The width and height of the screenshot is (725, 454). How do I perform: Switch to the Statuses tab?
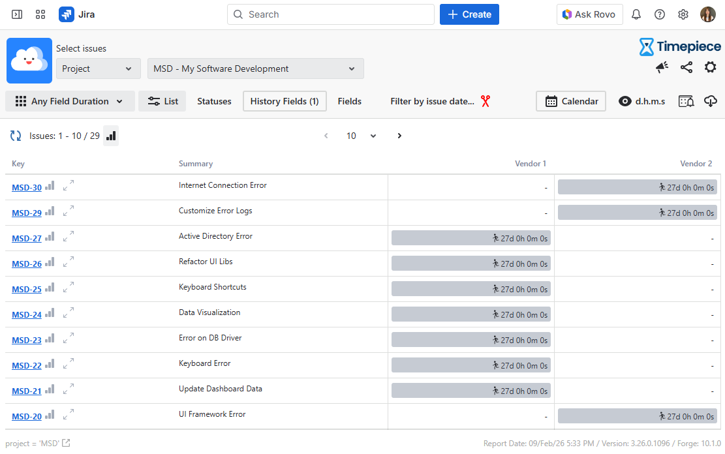[x=214, y=101]
